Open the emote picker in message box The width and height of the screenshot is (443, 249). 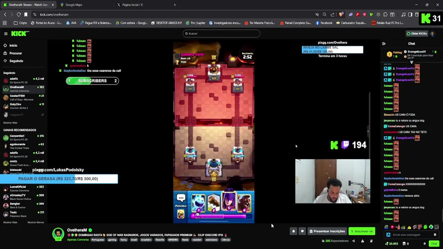(435, 235)
